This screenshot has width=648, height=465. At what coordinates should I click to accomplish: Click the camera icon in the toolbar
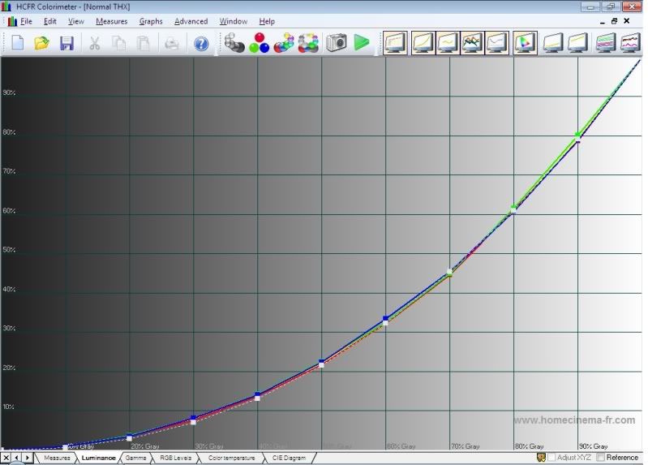point(337,43)
